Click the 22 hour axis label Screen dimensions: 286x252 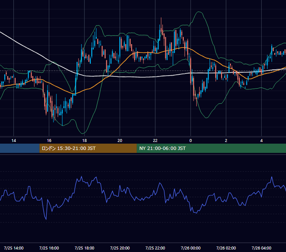[x=155, y=141]
